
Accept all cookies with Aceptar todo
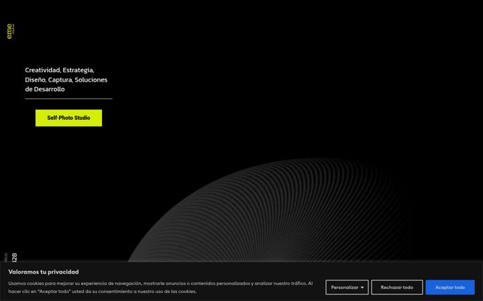[450, 288]
